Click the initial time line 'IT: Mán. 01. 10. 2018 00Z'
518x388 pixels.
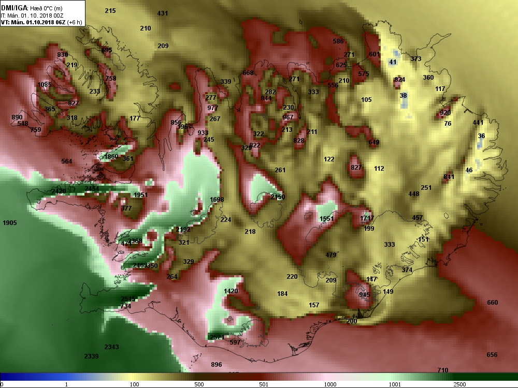coord(32,16)
